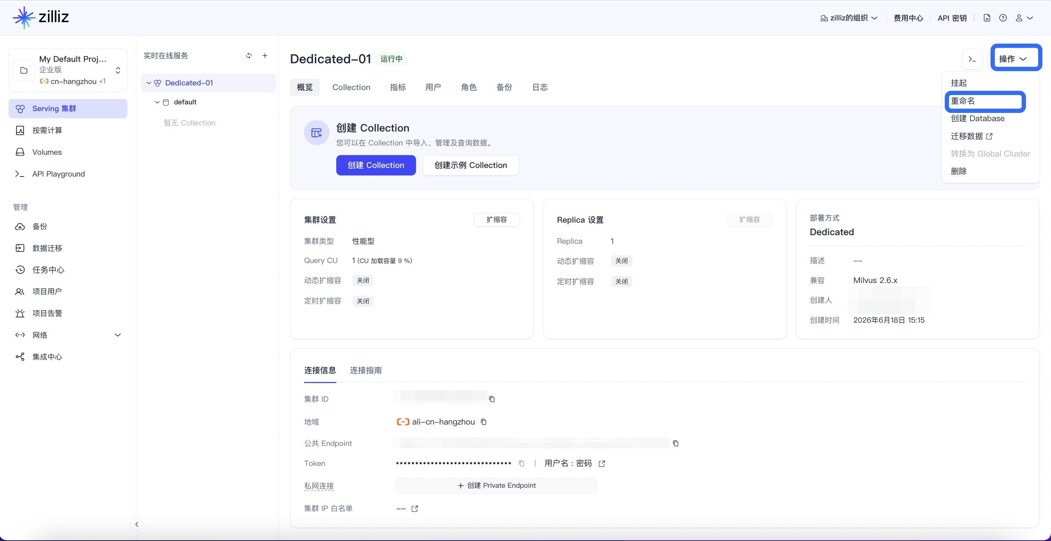The height and width of the screenshot is (541, 1051).
Task: Click the Milvus 2.6.x compatibility value
Action: [875, 280]
